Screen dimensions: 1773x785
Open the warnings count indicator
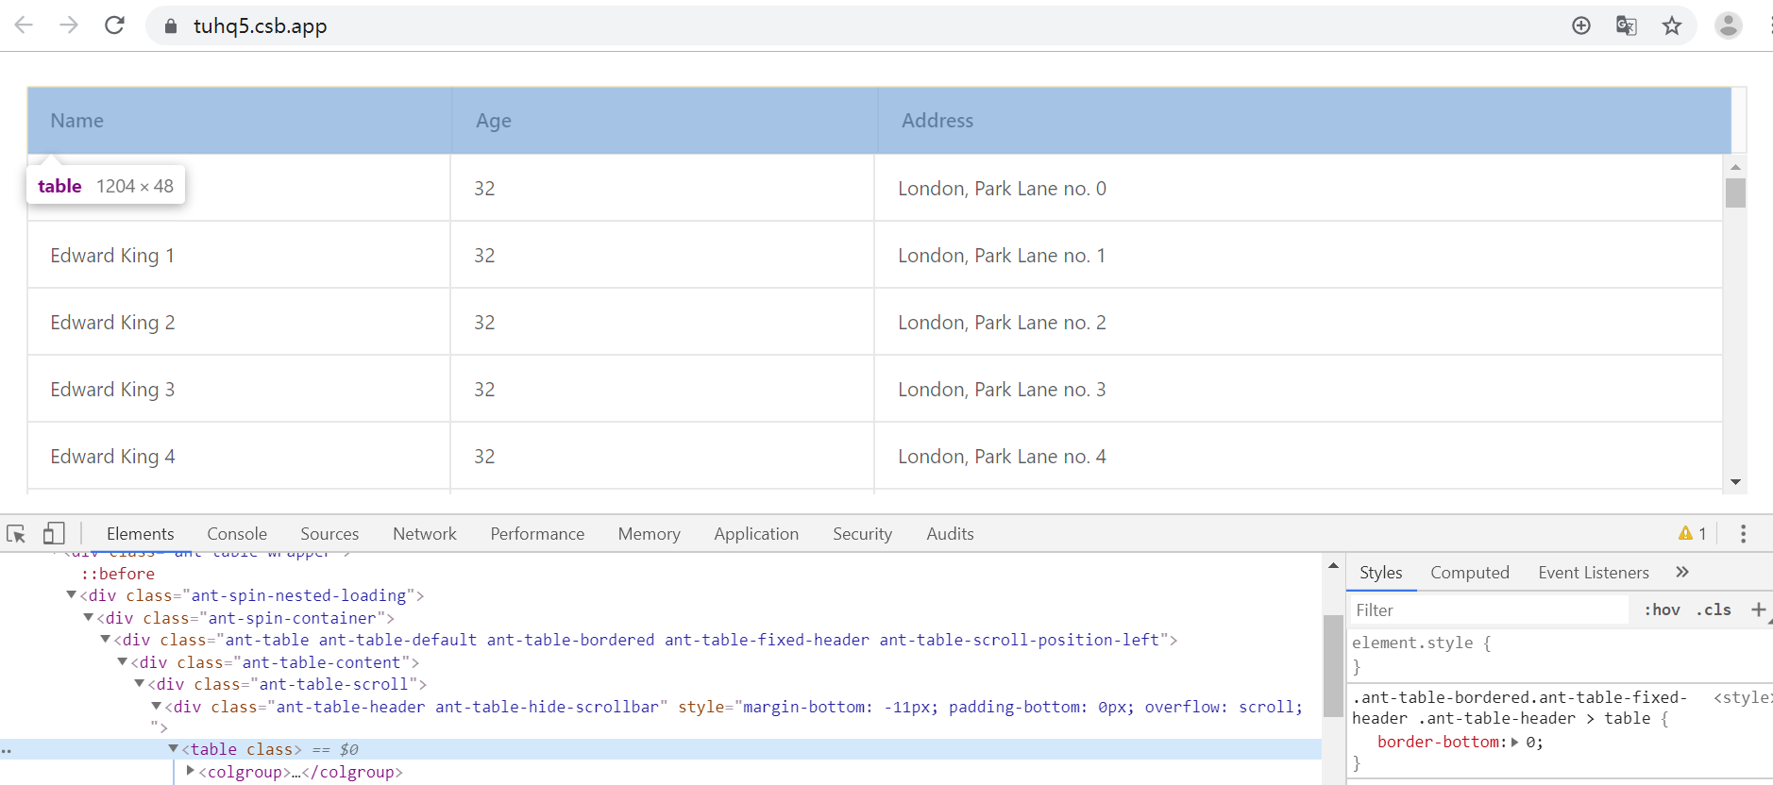[x=1693, y=533]
